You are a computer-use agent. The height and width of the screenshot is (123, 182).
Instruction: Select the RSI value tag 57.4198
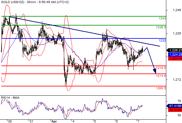[x=174, y=106]
